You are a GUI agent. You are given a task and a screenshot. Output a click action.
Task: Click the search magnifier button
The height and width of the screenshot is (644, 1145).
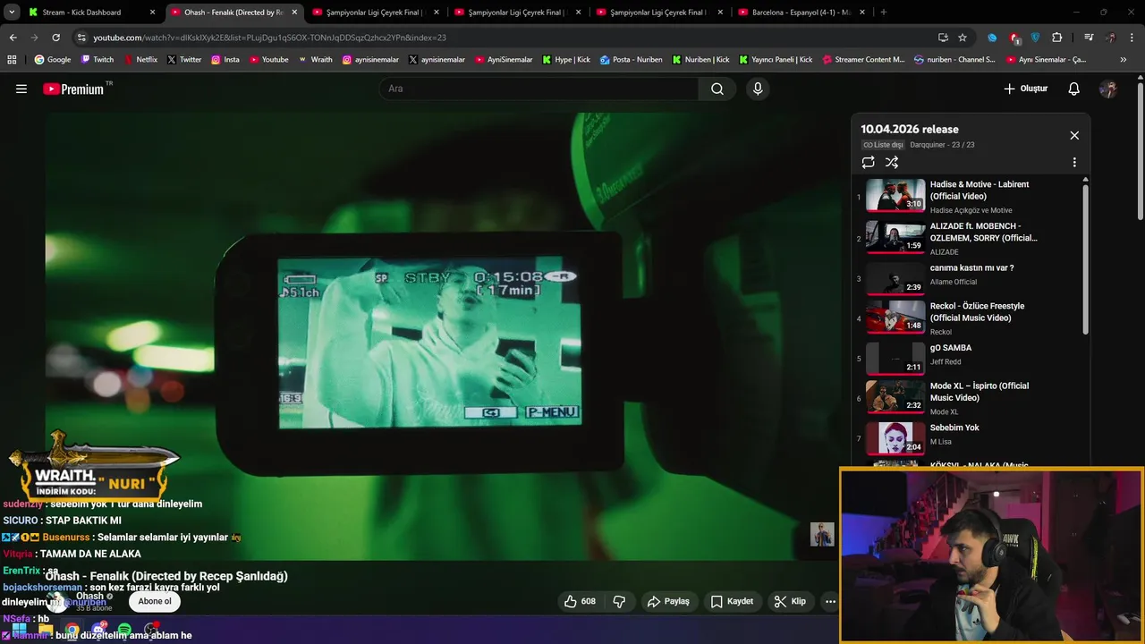[x=717, y=89]
